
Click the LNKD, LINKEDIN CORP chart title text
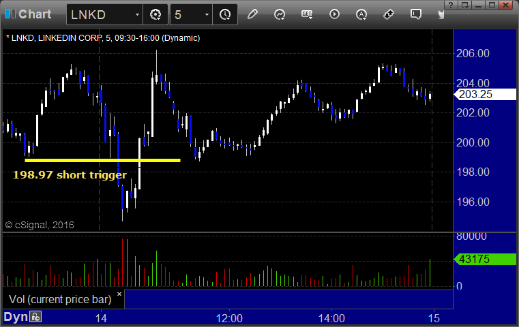click(x=103, y=38)
